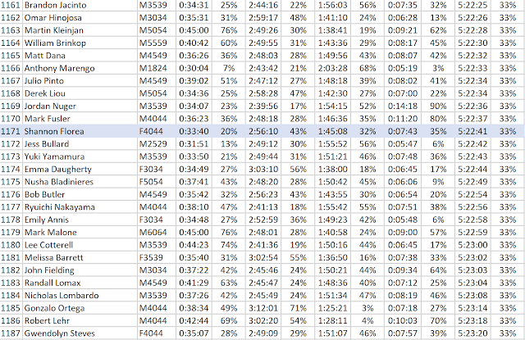Select total time 5:23:00
This screenshot has width=525, height=340.
click(x=472, y=245)
